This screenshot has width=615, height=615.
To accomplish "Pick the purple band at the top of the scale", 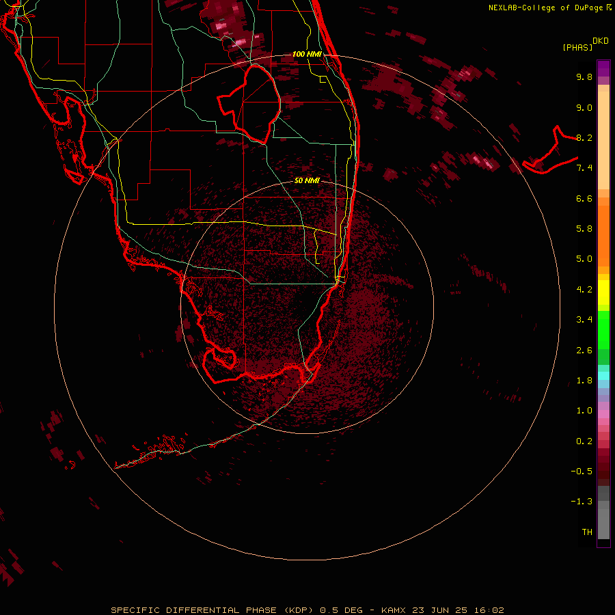I will pos(603,68).
